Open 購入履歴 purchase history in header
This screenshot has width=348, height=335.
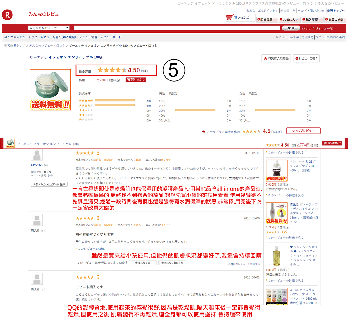[x=312, y=20]
